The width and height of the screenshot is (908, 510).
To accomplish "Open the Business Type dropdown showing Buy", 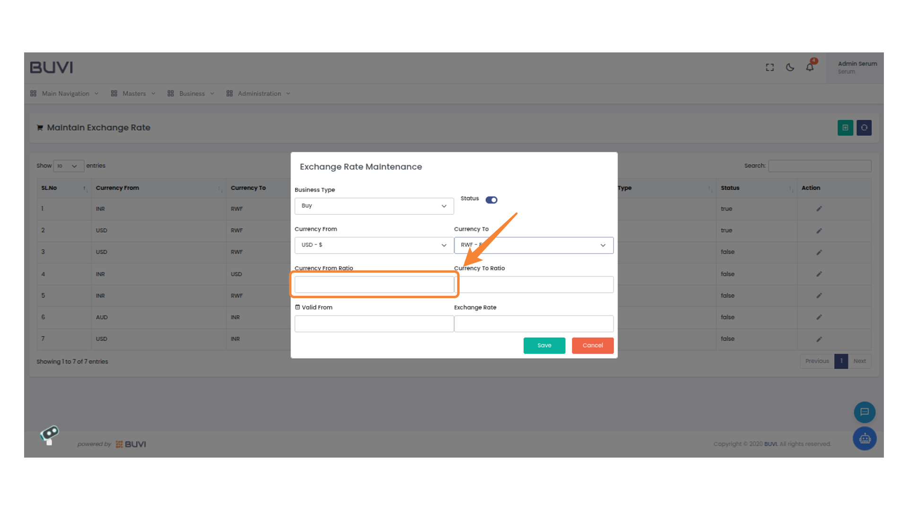I will pos(374,206).
